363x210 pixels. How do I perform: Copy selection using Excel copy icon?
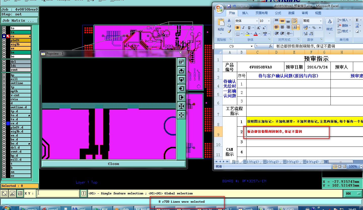tap(229, 26)
